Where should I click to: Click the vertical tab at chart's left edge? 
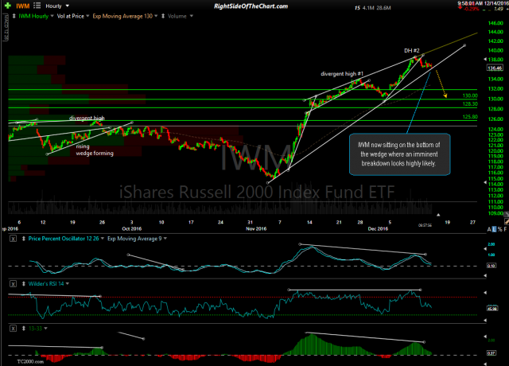pyautogui.click(x=6, y=27)
